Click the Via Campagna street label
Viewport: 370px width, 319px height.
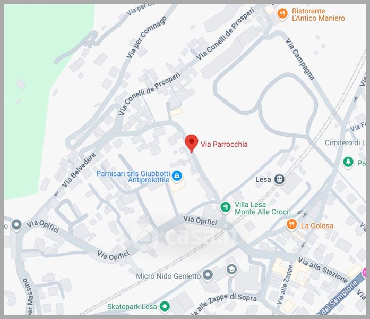300,59
